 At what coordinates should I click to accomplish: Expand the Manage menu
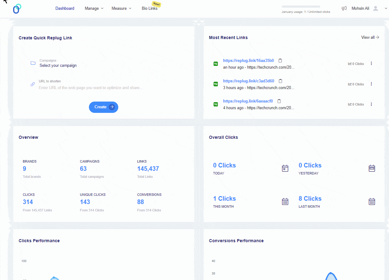pos(94,9)
